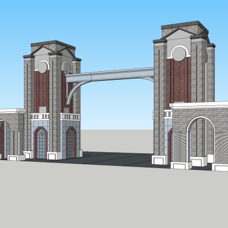Select the left tower's front balcony balustrade
Viewport: 228px width, 228px height.
point(40,116)
